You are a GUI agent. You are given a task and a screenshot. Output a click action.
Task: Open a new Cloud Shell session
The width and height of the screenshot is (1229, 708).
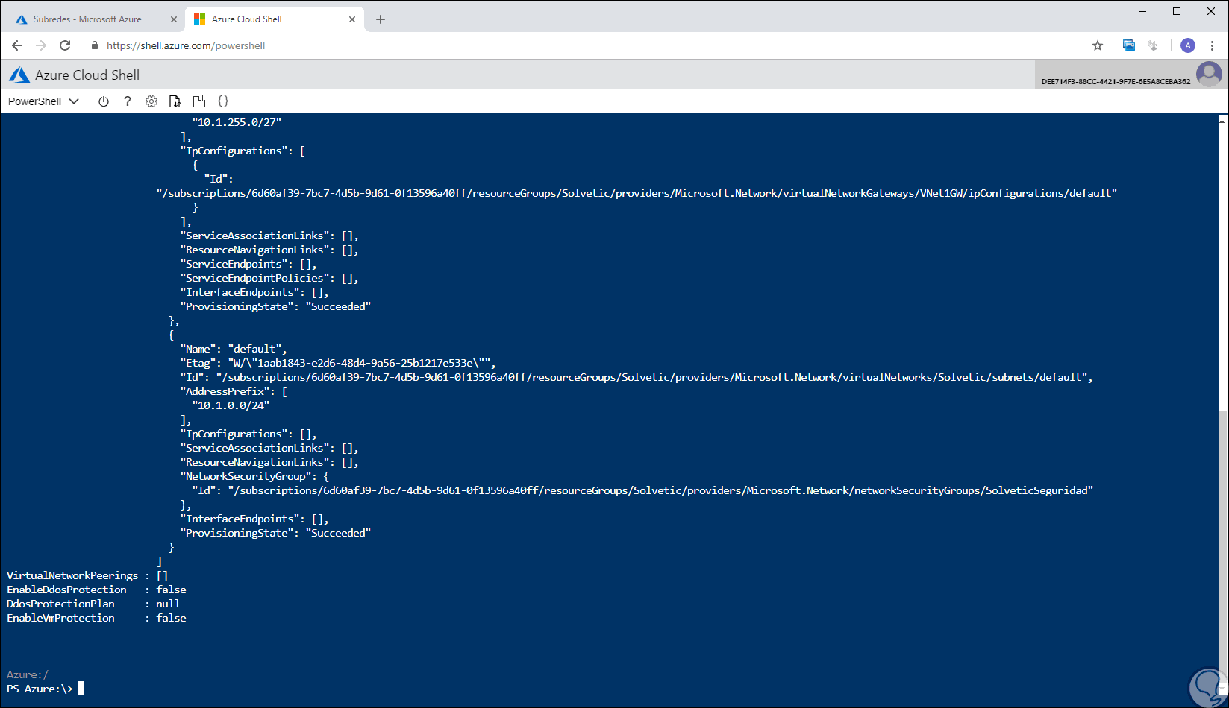pos(199,101)
